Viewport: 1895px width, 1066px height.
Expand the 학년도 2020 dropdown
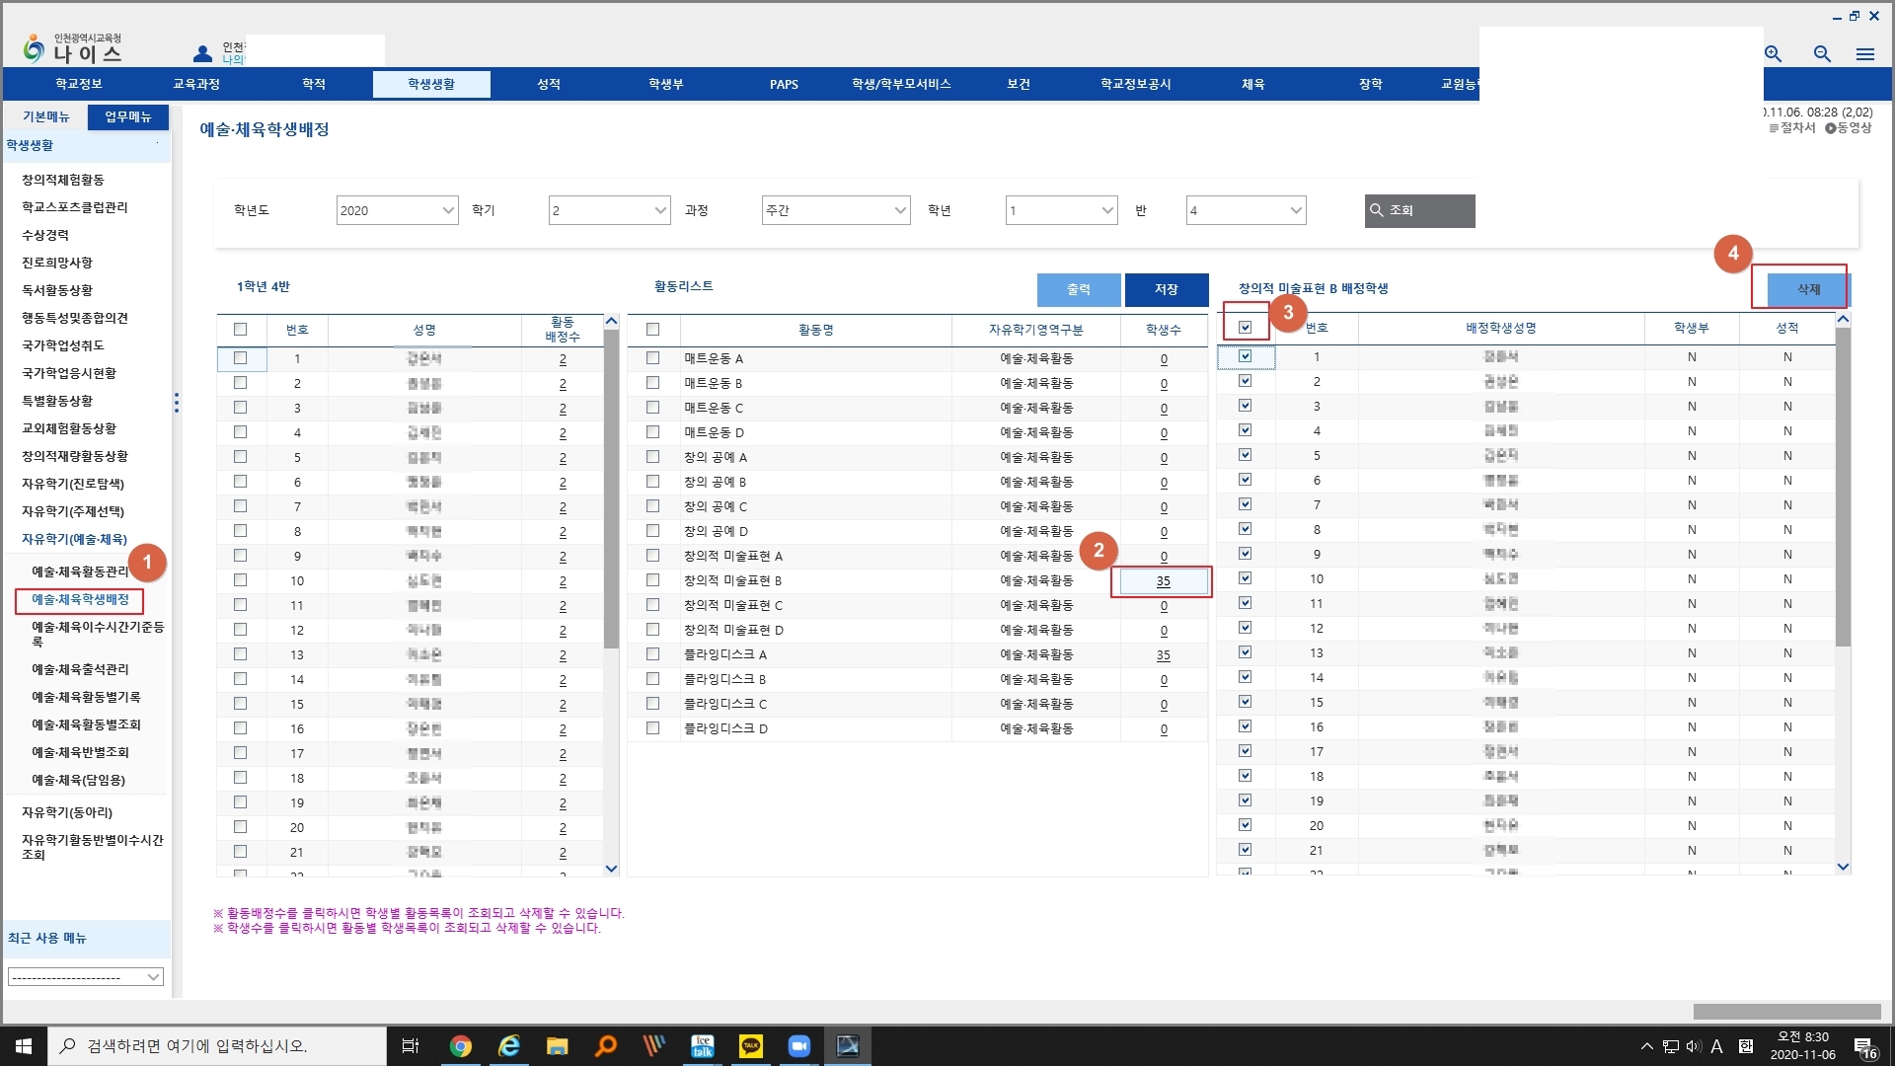(x=397, y=210)
